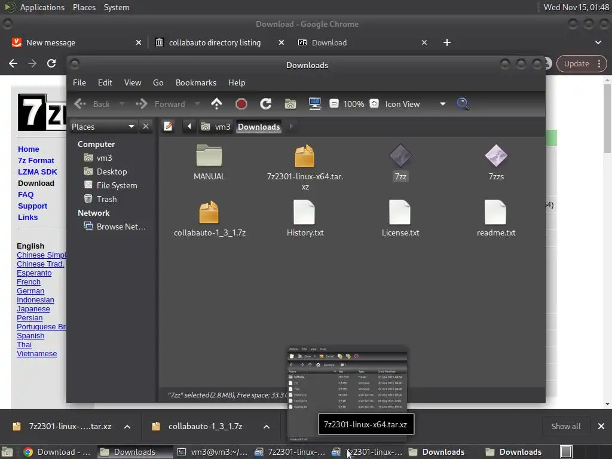Switch to vm3 terminal in taskbar
Screen dimensions: 612x459
point(213,452)
